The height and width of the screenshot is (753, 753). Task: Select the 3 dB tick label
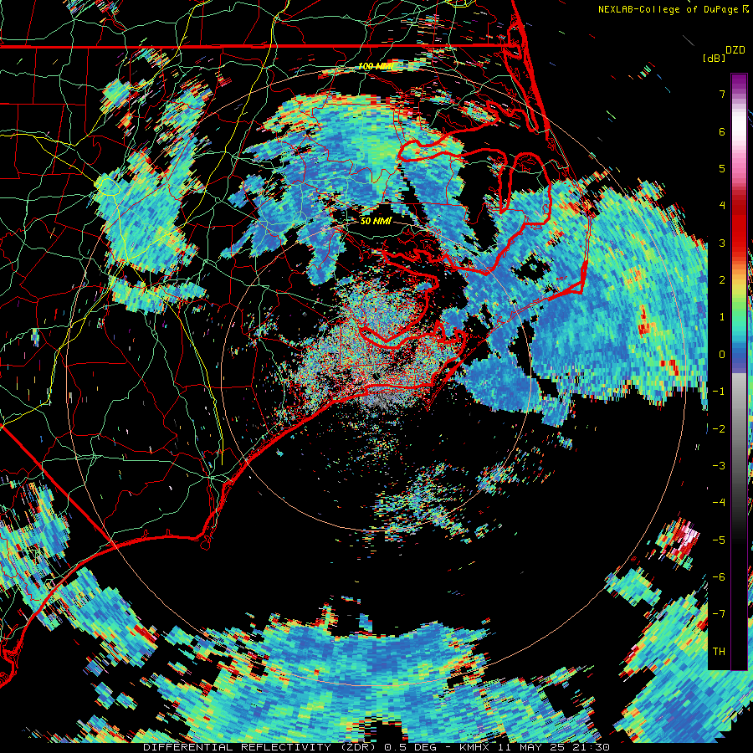tap(722, 243)
